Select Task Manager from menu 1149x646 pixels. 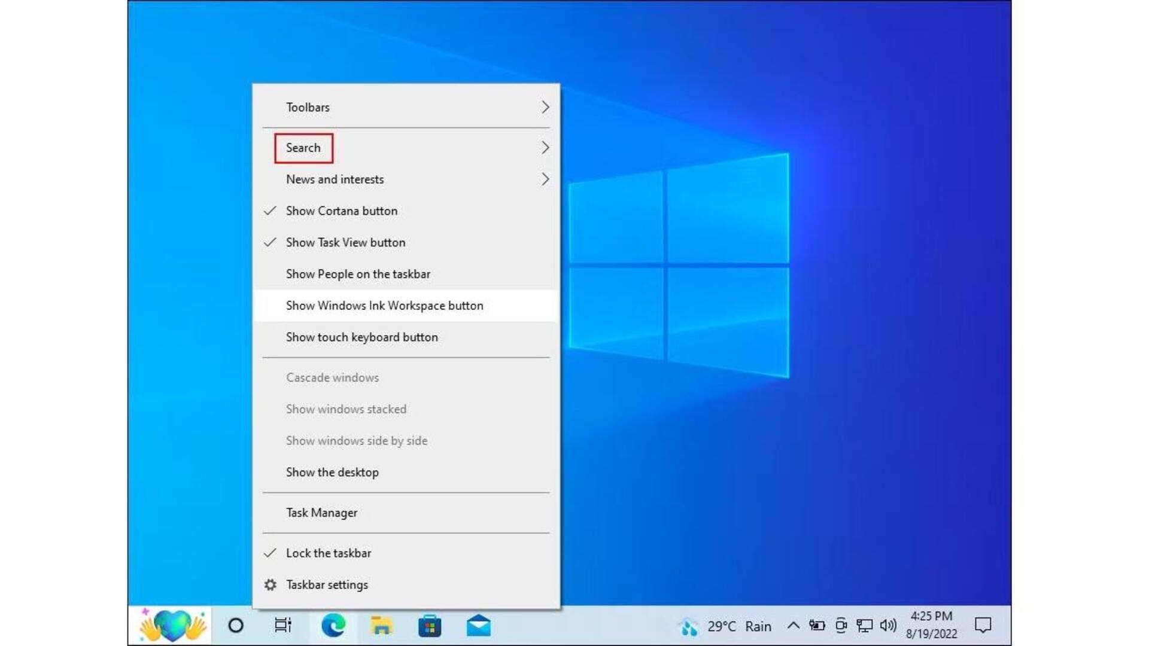click(x=321, y=512)
